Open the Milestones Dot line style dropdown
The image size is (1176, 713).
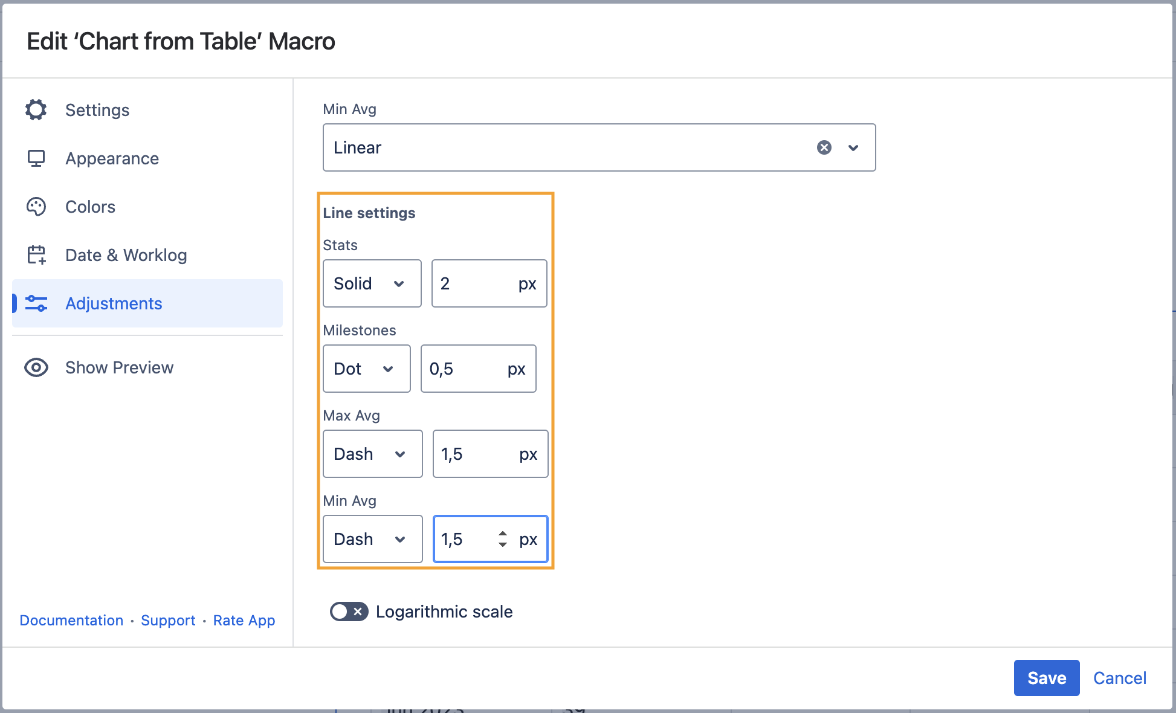pyautogui.click(x=366, y=369)
